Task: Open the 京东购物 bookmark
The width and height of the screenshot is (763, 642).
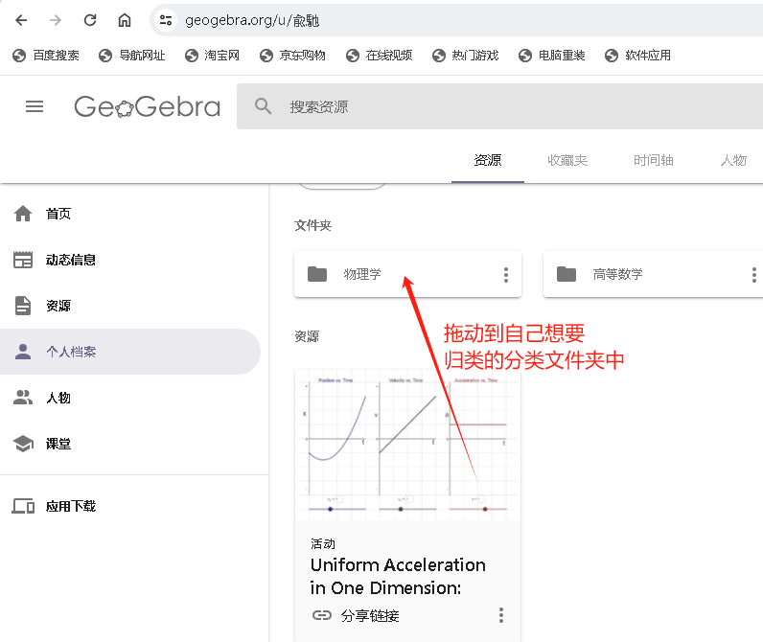Action: point(292,56)
